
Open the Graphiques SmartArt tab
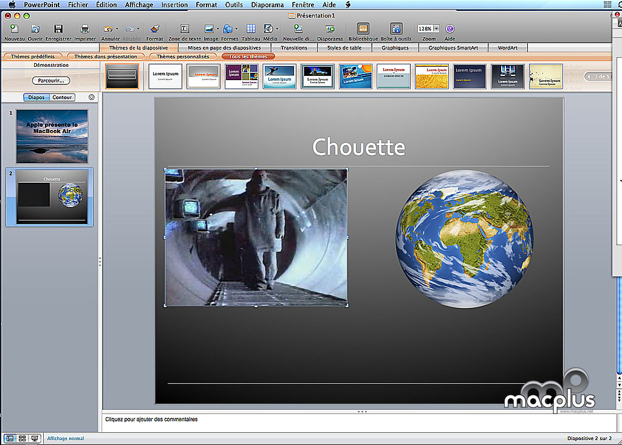(453, 47)
